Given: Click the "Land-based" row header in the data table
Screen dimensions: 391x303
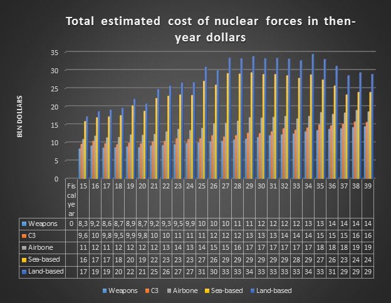Looking at the screenshot, I should pos(46,272).
